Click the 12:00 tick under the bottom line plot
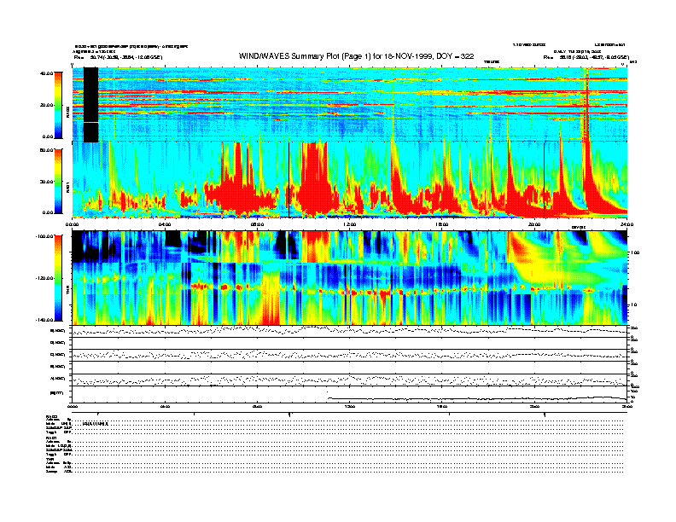 point(350,406)
